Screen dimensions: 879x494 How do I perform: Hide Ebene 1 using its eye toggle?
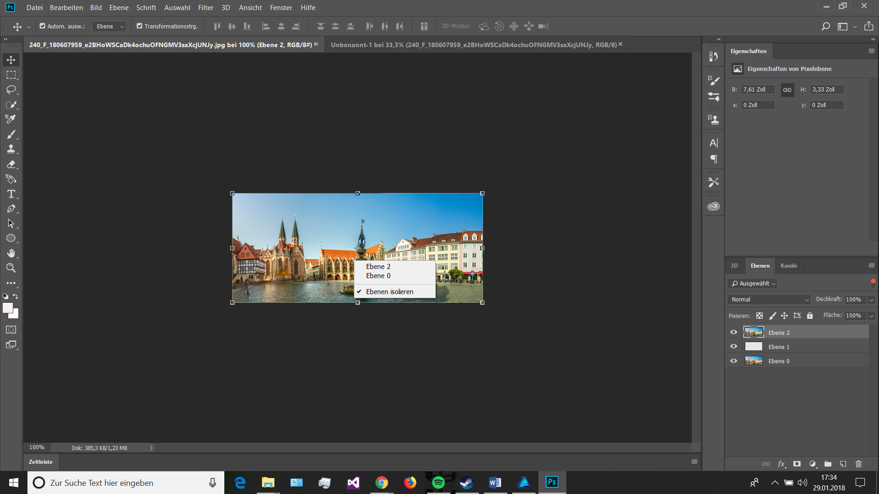pos(734,346)
